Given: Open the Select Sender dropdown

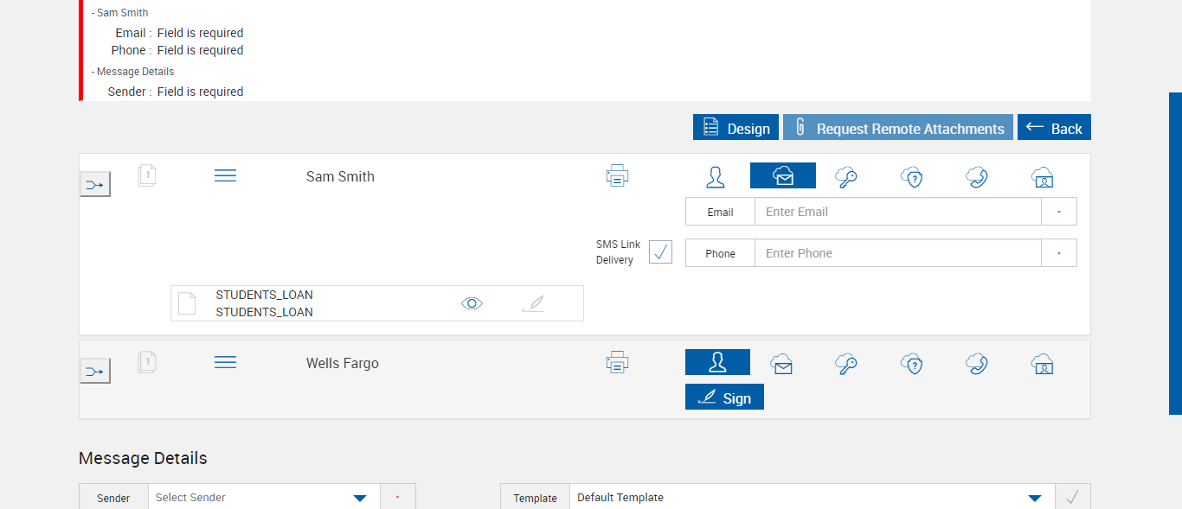Looking at the screenshot, I should tap(361, 498).
